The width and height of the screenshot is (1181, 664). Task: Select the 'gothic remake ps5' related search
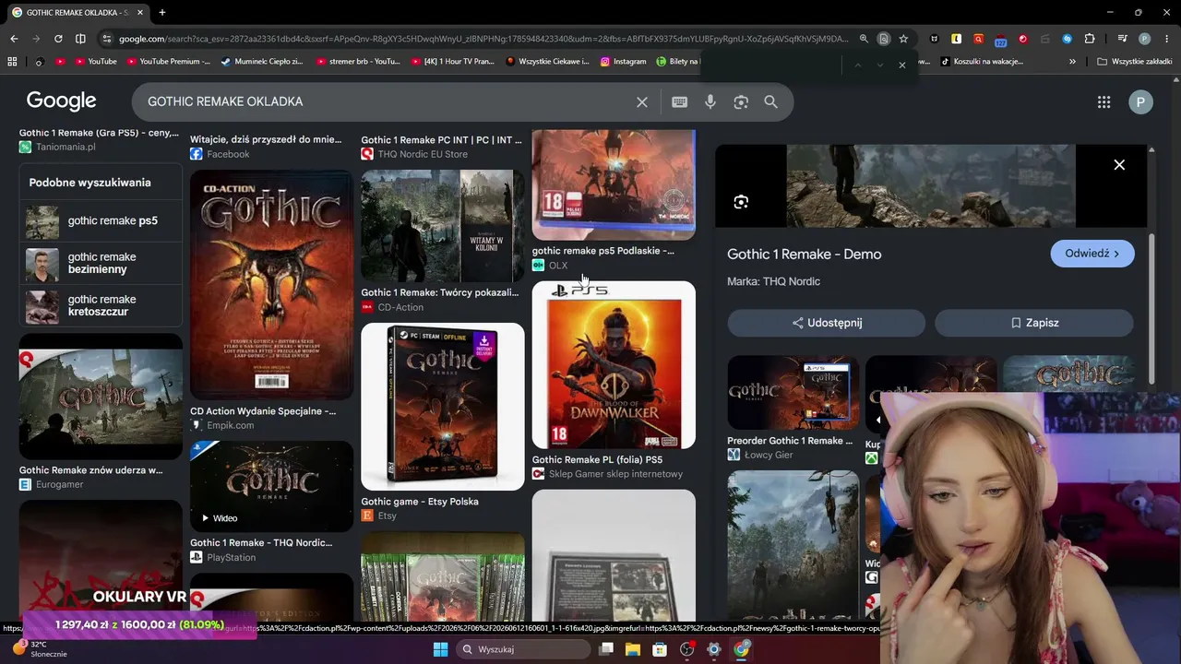click(x=101, y=221)
